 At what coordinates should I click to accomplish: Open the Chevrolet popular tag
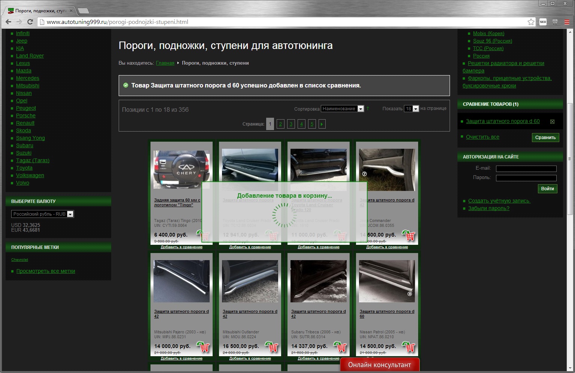coord(19,260)
